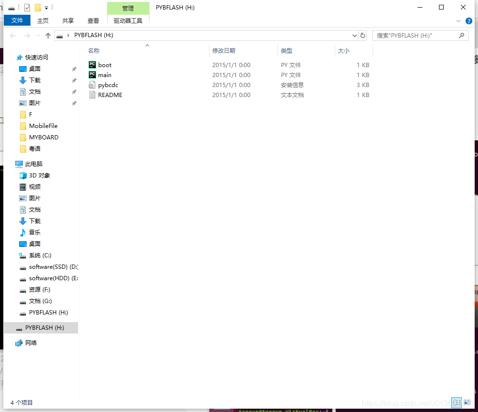This screenshot has height=412, width=478.
Task: Click the magnifier search icon
Action: click(x=461, y=36)
